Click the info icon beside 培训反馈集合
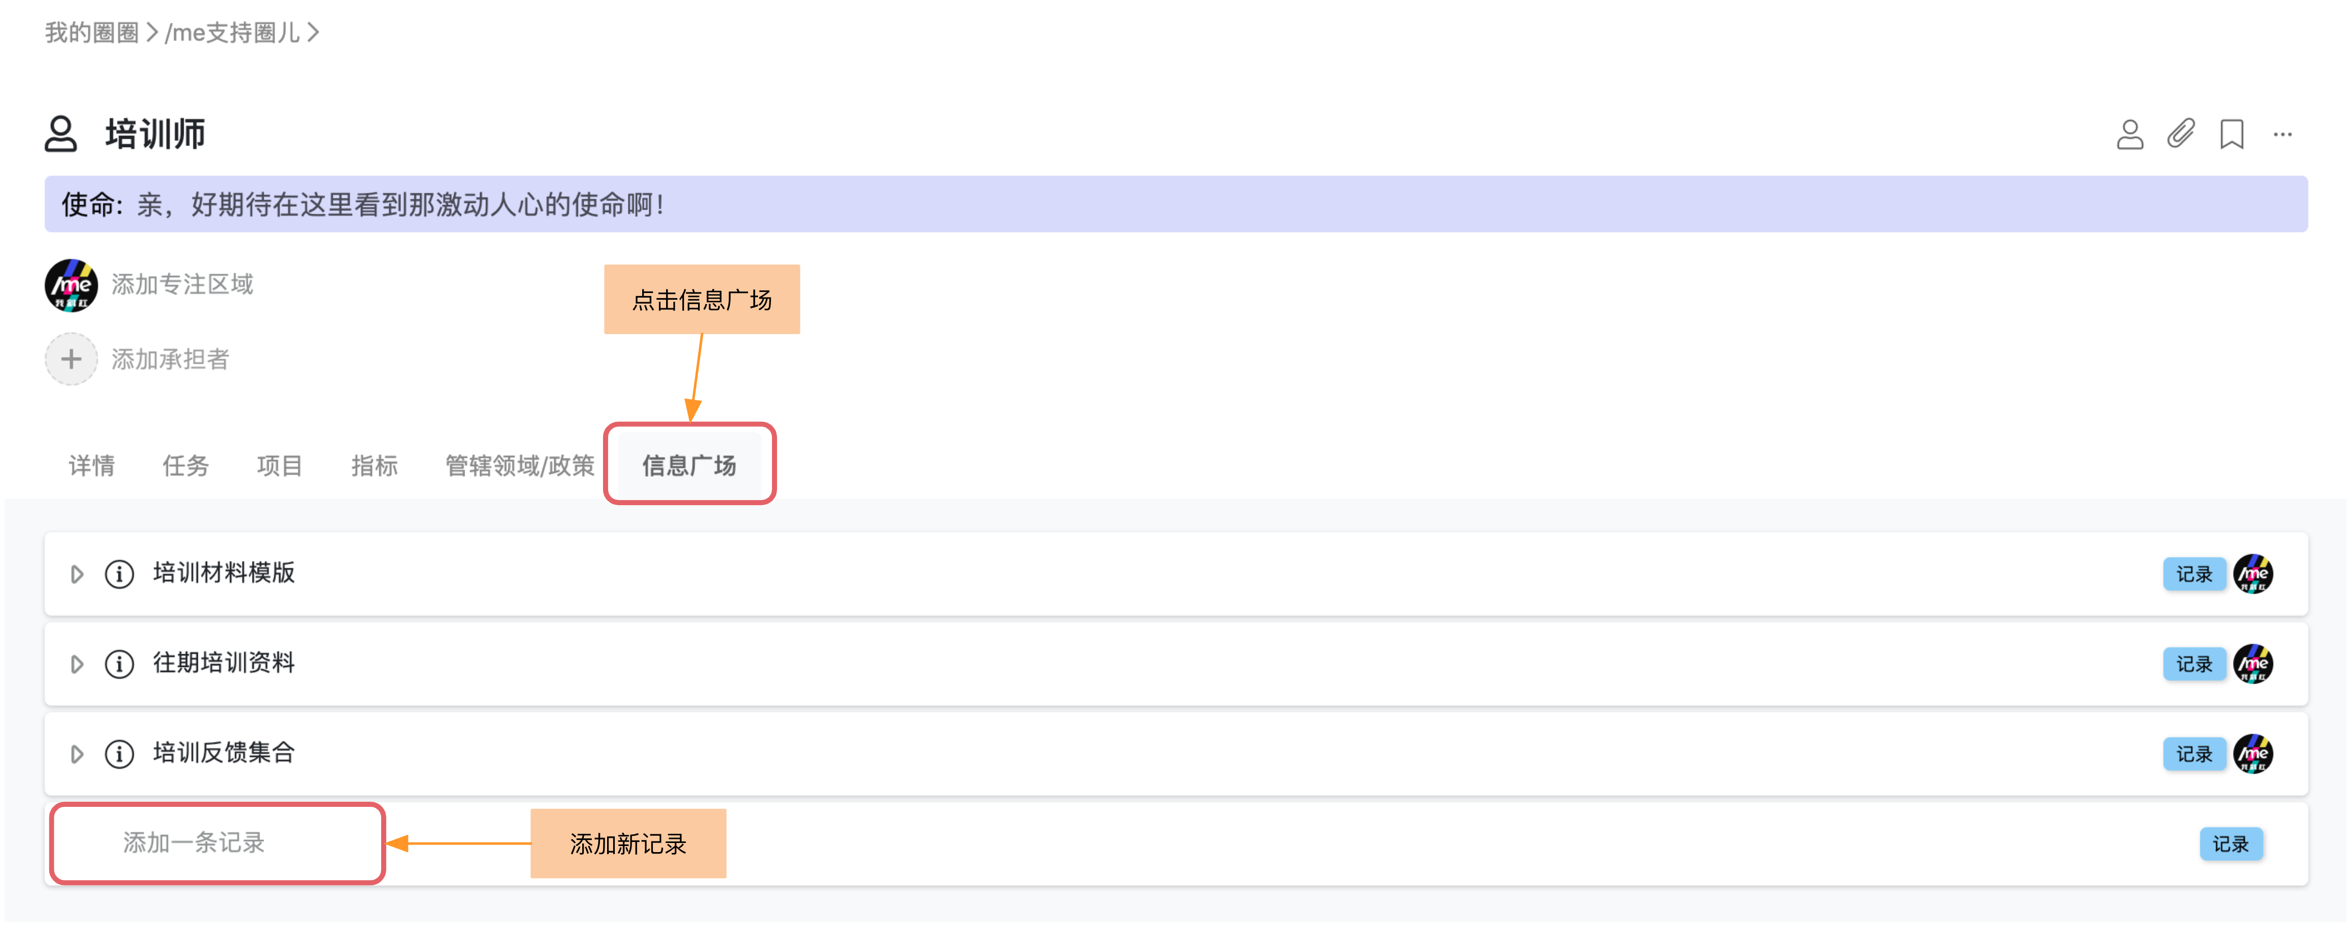Screen dimensions: 2352x932 click(120, 754)
